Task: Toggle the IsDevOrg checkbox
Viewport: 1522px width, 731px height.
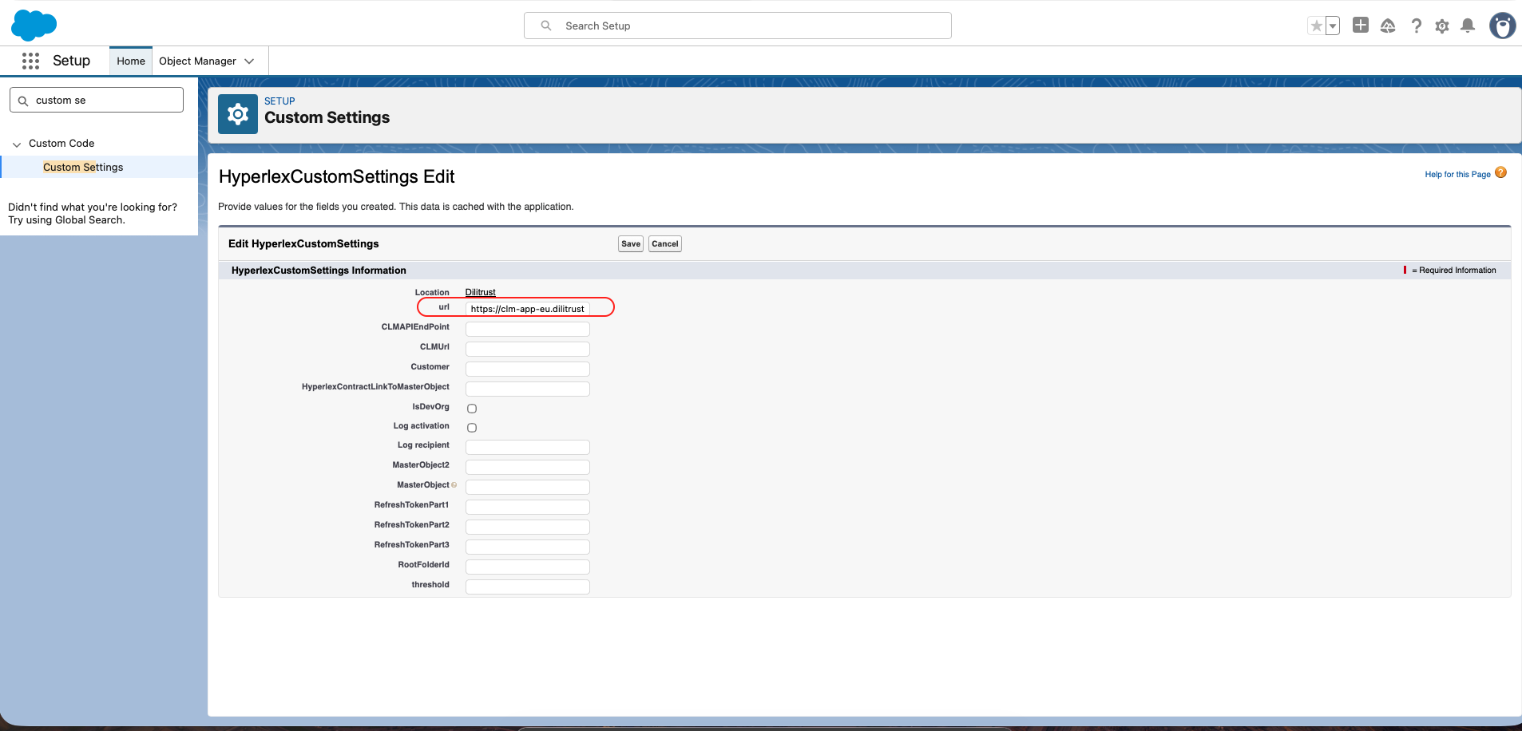Action: 472,409
